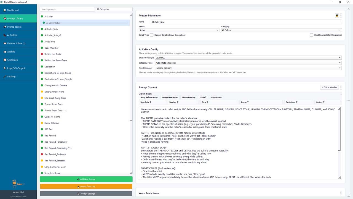Click the Search prompts input field
This screenshot has width=353, height=199.
[x=67, y=9]
